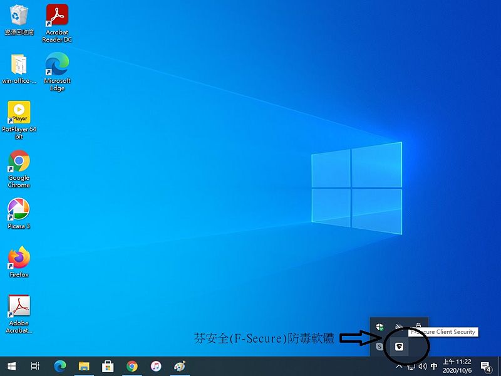
Task: Launch Chrome from the taskbar
Action: (132, 366)
